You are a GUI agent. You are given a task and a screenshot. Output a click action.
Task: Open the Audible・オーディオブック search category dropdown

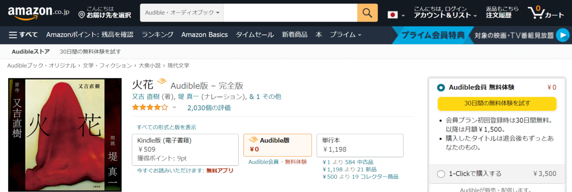click(x=182, y=13)
